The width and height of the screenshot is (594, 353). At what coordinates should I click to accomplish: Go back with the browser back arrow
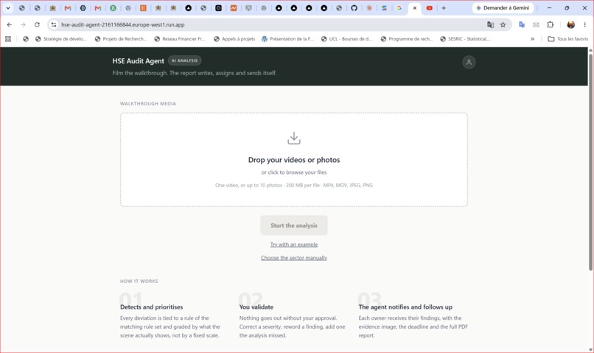pyautogui.click(x=10, y=24)
